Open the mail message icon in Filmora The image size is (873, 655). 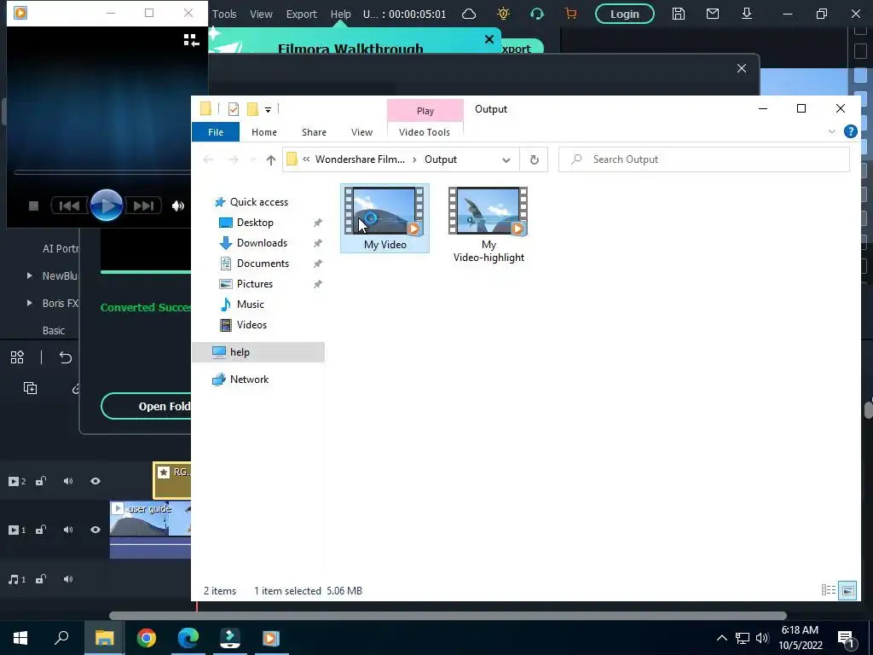[x=712, y=14]
